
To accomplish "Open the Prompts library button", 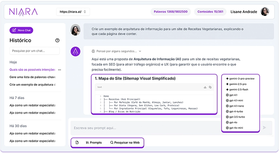I will click(94, 143).
